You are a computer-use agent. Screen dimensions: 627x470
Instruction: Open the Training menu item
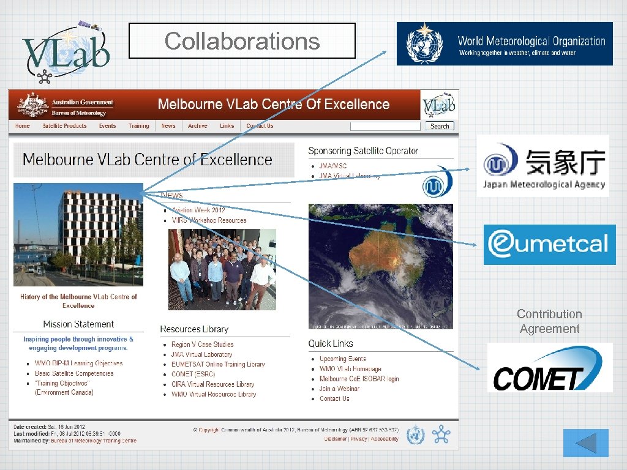139,126
